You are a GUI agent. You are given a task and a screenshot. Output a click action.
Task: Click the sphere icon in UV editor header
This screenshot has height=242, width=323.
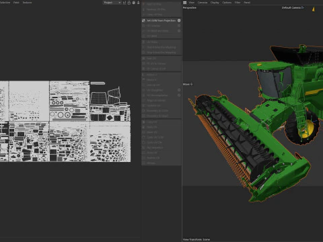coord(134,3)
